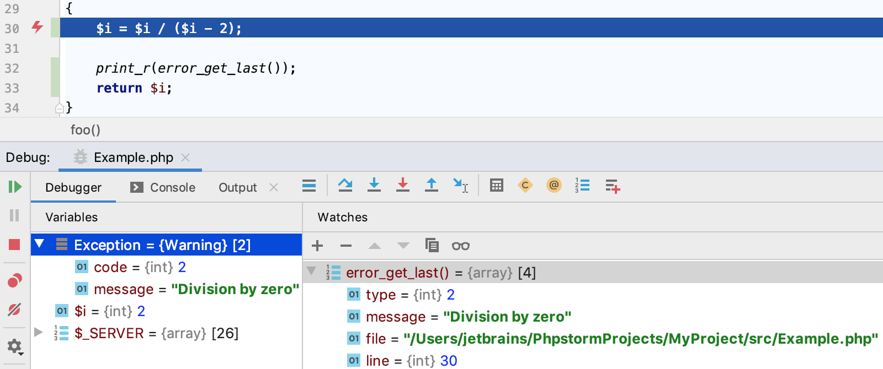Click Run to Cursor icon
The height and width of the screenshot is (369, 883).
pyautogui.click(x=460, y=186)
